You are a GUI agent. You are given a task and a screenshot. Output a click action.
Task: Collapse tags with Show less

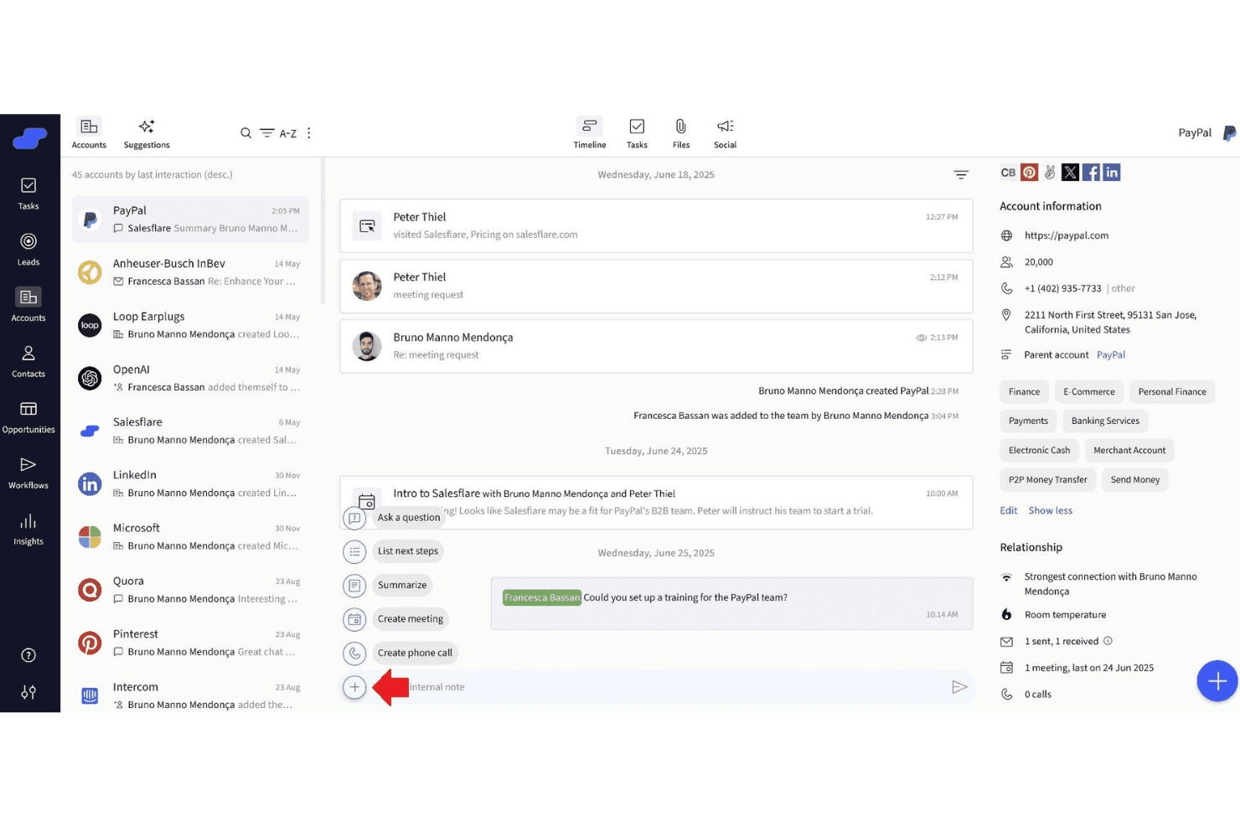[1051, 510]
